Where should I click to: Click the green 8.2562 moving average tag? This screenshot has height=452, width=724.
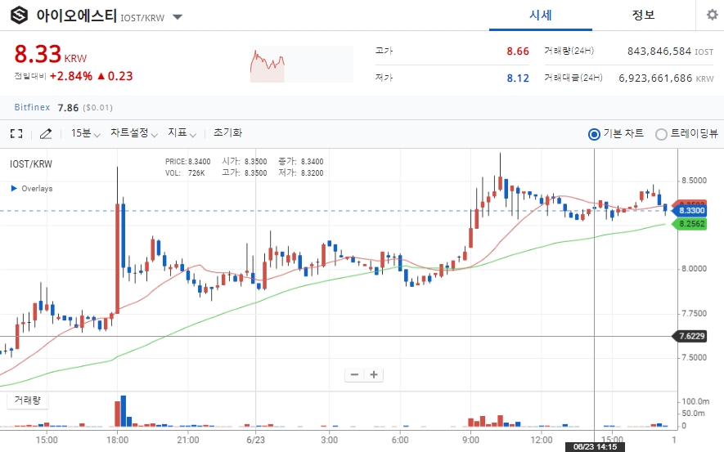[690, 224]
